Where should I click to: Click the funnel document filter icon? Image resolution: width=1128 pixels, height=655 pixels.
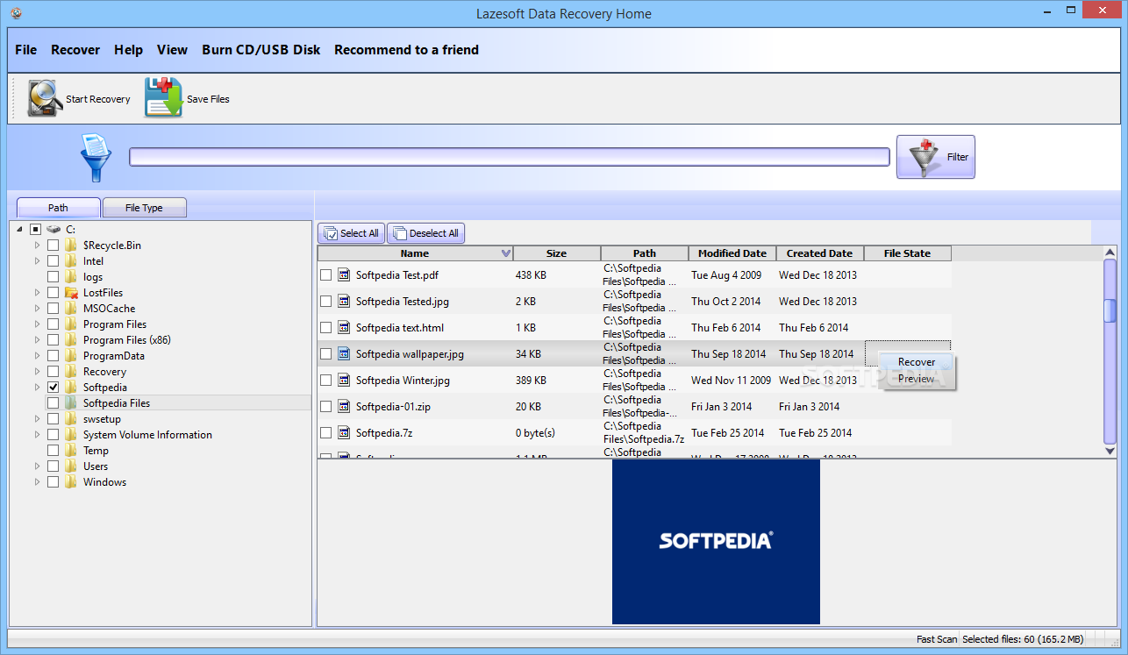coord(95,157)
